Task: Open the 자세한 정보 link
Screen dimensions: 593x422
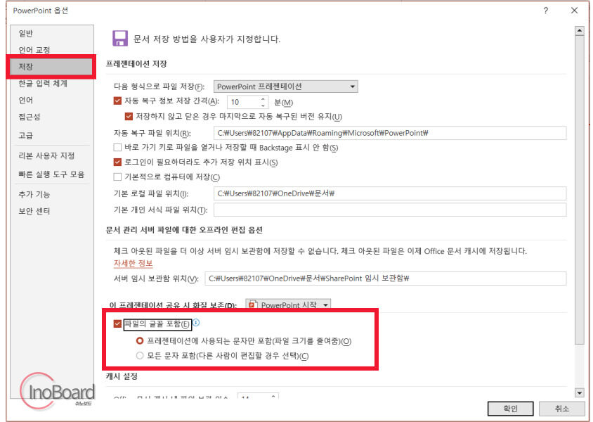Action: (133, 263)
